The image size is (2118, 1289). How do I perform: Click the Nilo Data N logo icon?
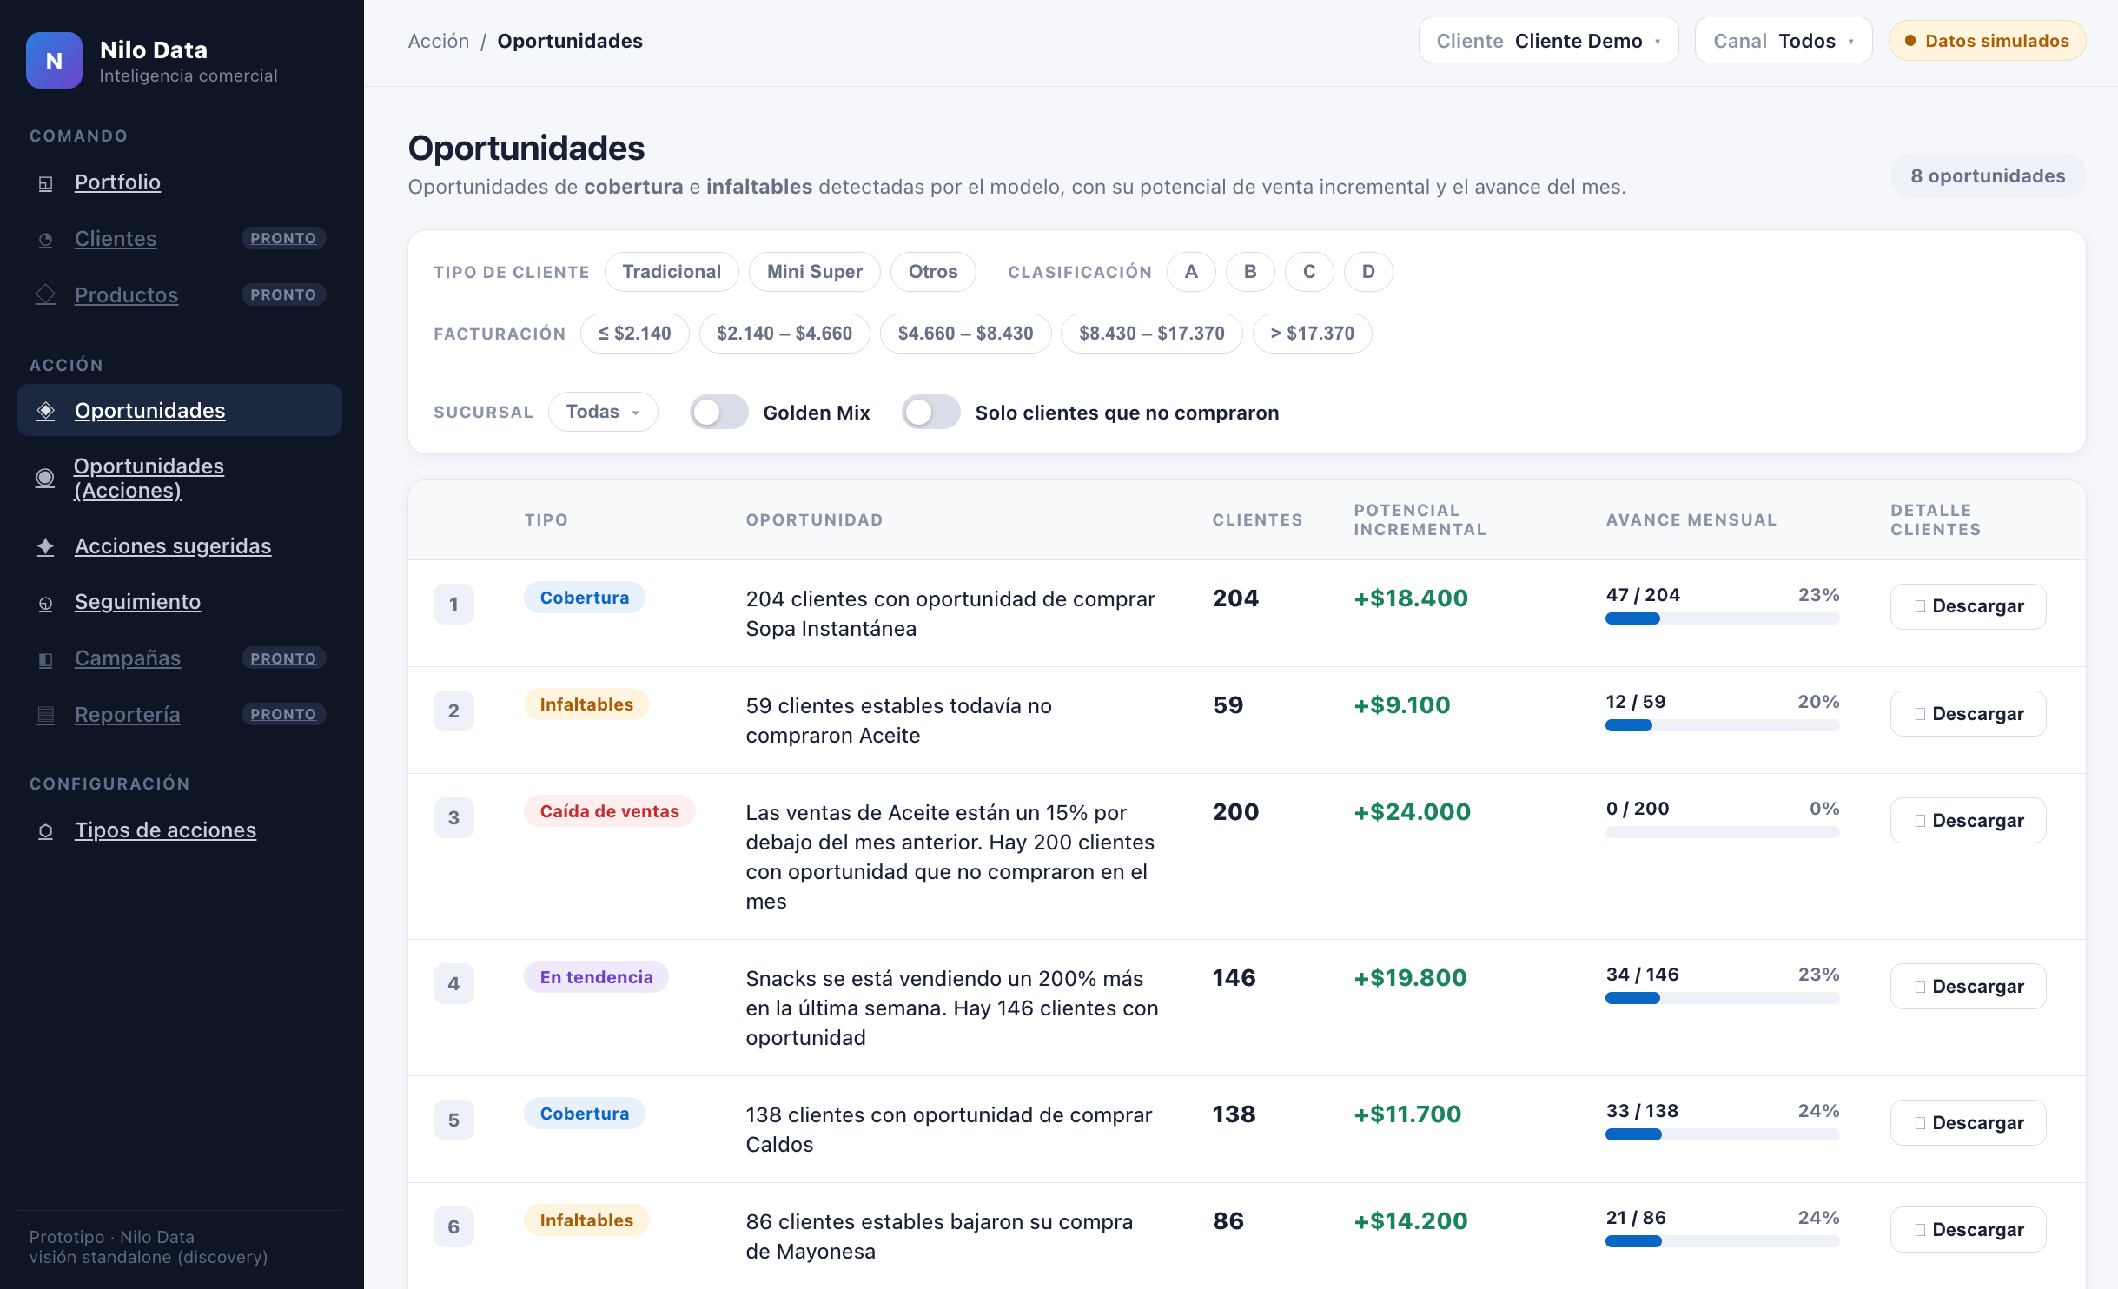(x=54, y=61)
